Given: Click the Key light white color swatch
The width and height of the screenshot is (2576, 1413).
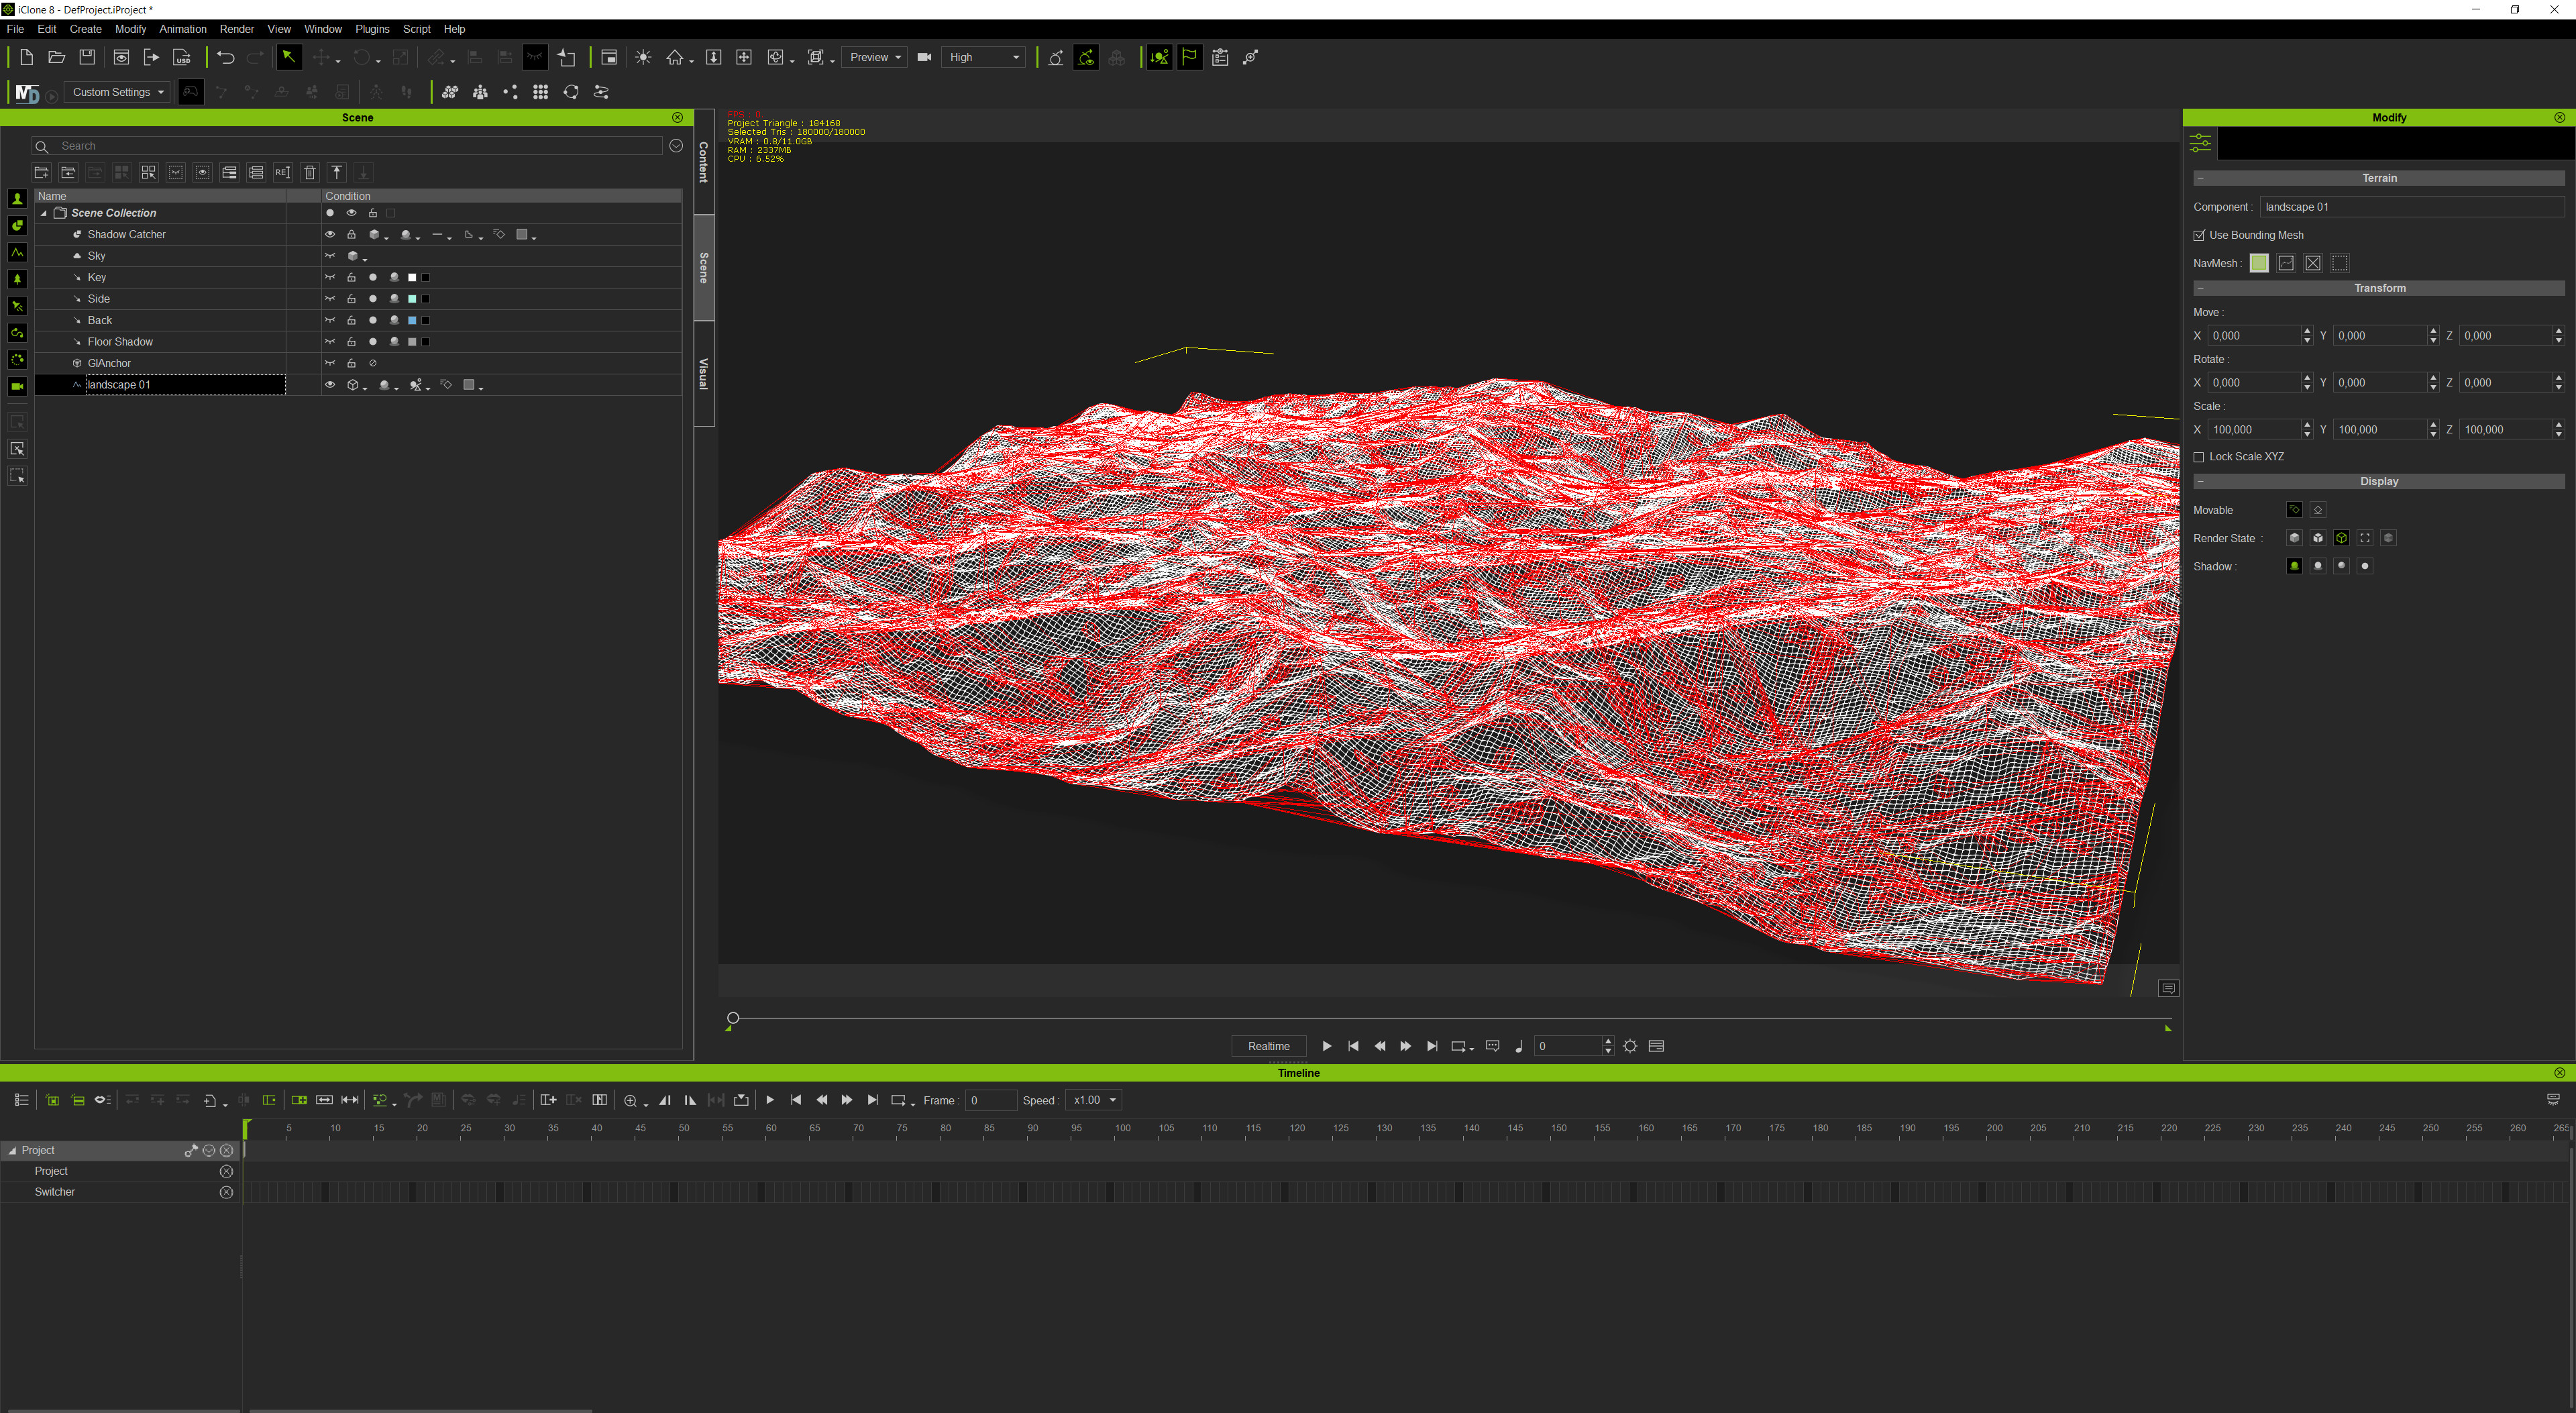Looking at the screenshot, I should point(412,278).
